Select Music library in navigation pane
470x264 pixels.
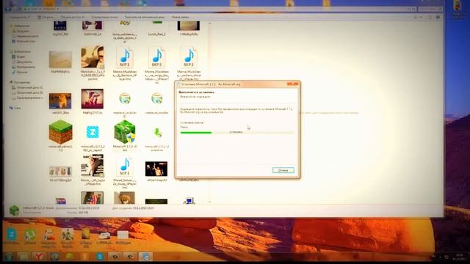pos(20,72)
